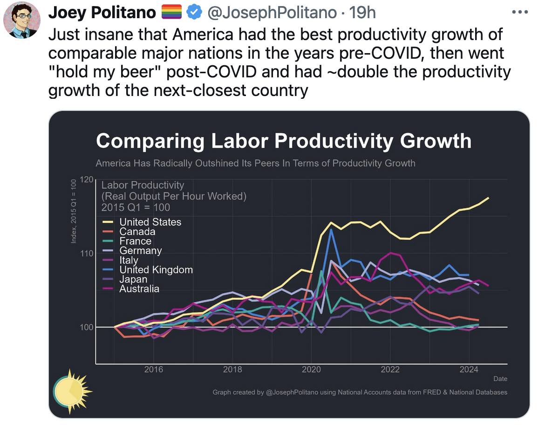Click the Germany legend label
The height and width of the screenshot is (425, 545).
click(x=141, y=251)
